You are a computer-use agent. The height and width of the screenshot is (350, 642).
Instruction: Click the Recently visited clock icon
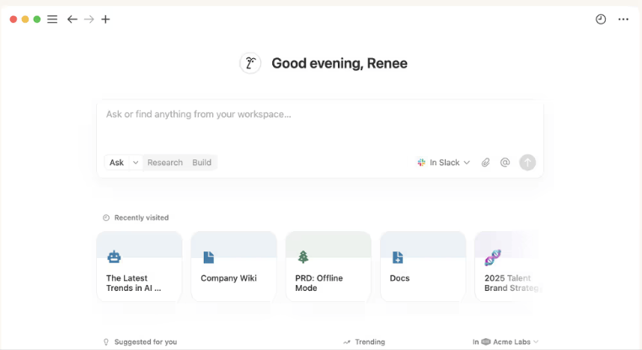tap(106, 218)
